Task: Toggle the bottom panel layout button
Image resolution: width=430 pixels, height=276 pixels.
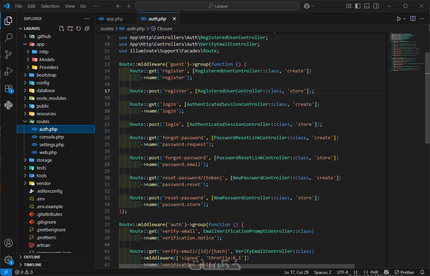Action: (367, 6)
